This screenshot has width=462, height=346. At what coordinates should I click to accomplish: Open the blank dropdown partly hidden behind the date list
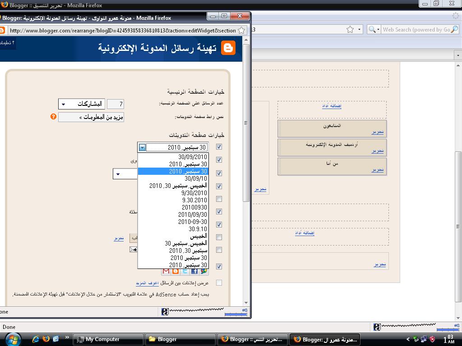[x=125, y=174]
